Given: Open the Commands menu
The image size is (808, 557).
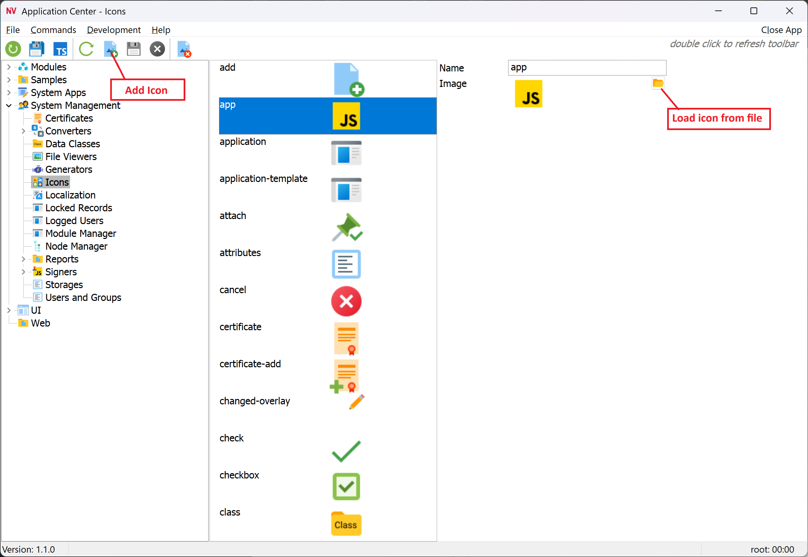Looking at the screenshot, I should click(53, 30).
